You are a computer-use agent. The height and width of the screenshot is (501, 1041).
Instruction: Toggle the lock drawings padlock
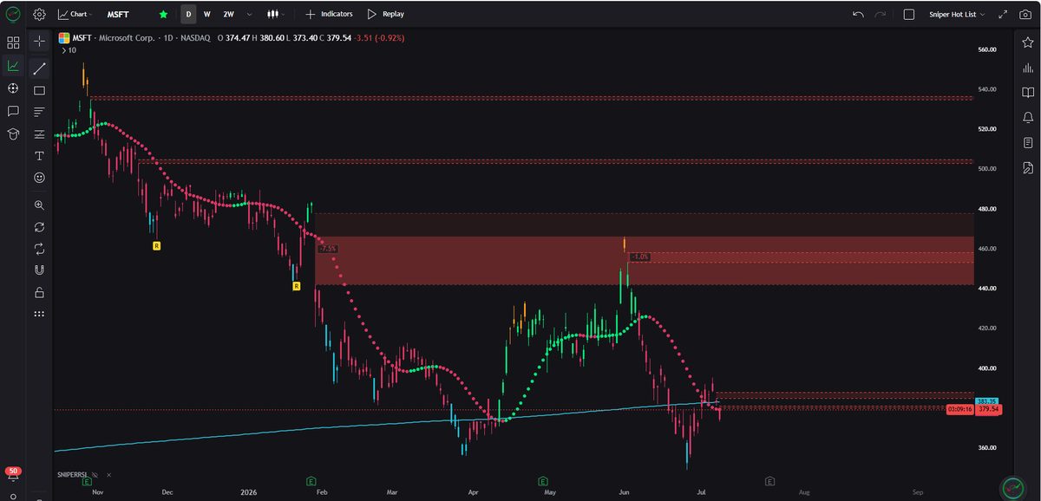coord(39,292)
